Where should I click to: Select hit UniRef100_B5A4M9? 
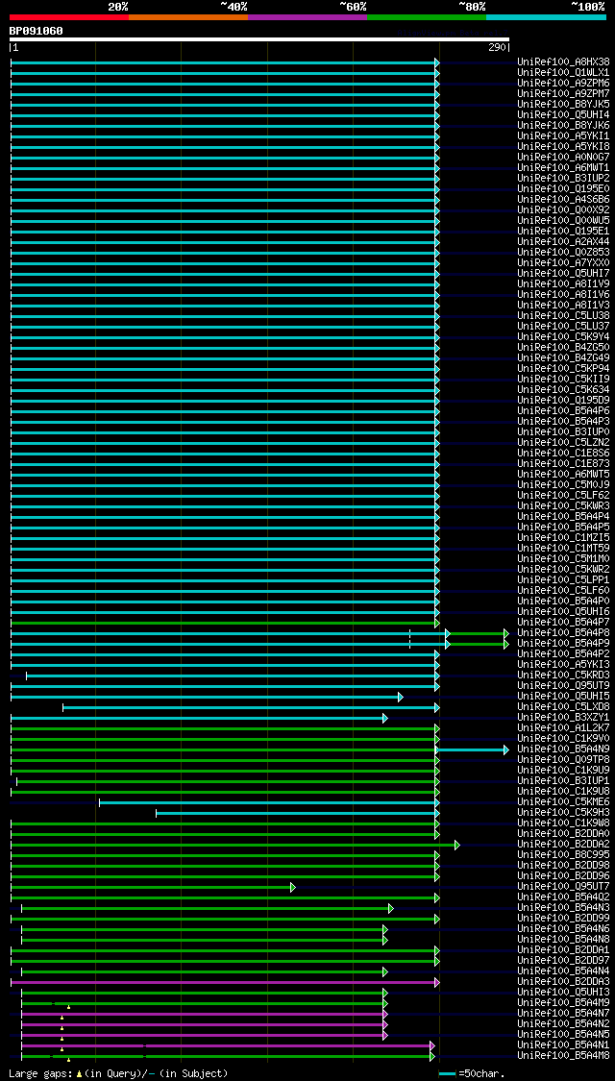563,1002
